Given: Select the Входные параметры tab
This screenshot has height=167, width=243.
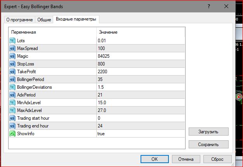Looking at the screenshot, I should click(x=76, y=19).
